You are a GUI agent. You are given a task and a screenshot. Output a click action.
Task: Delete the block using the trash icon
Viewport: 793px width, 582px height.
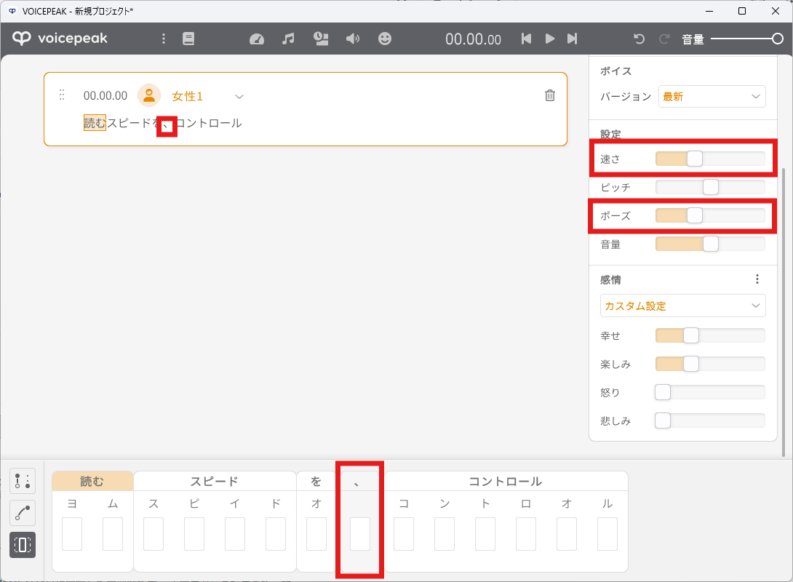(550, 95)
